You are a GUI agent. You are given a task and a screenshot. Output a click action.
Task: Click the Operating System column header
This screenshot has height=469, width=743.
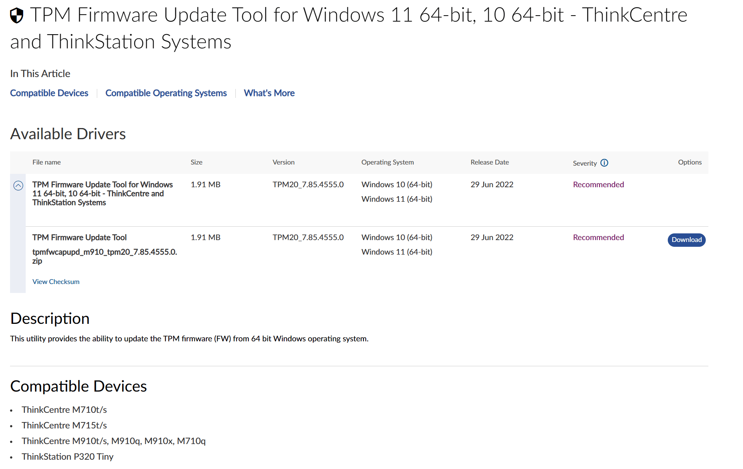click(x=387, y=162)
